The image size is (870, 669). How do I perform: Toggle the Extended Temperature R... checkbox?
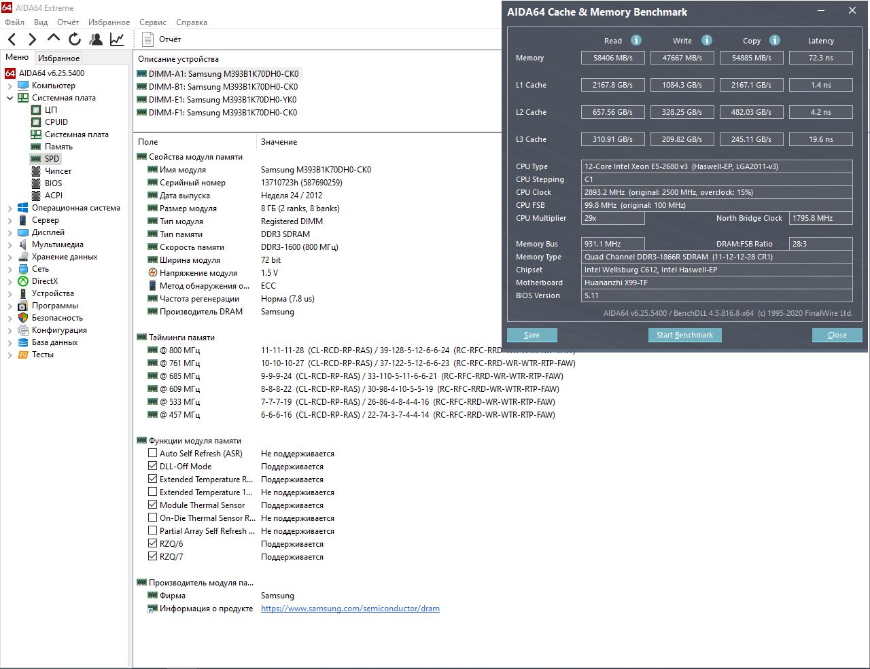(x=153, y=479)
